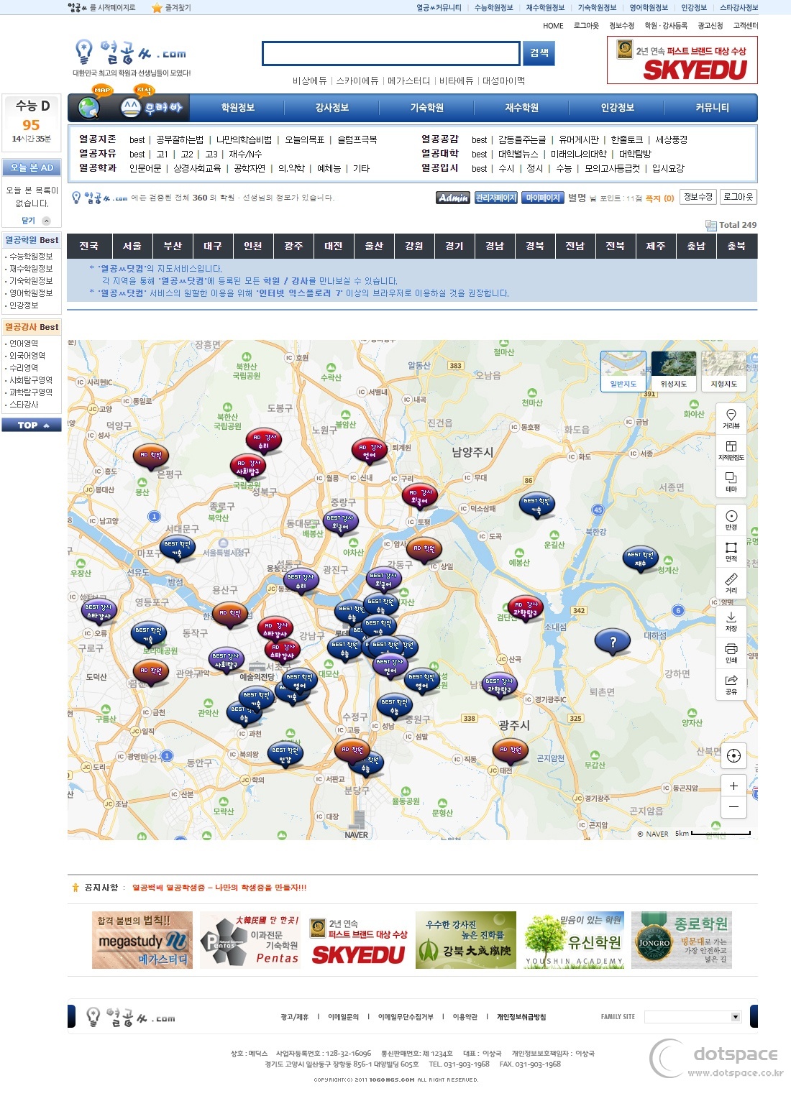Image resolution: width=791 pixels, height=1114 pixels.
Task: Expand the TOP scroll-up control
Action: click(32, 425)
